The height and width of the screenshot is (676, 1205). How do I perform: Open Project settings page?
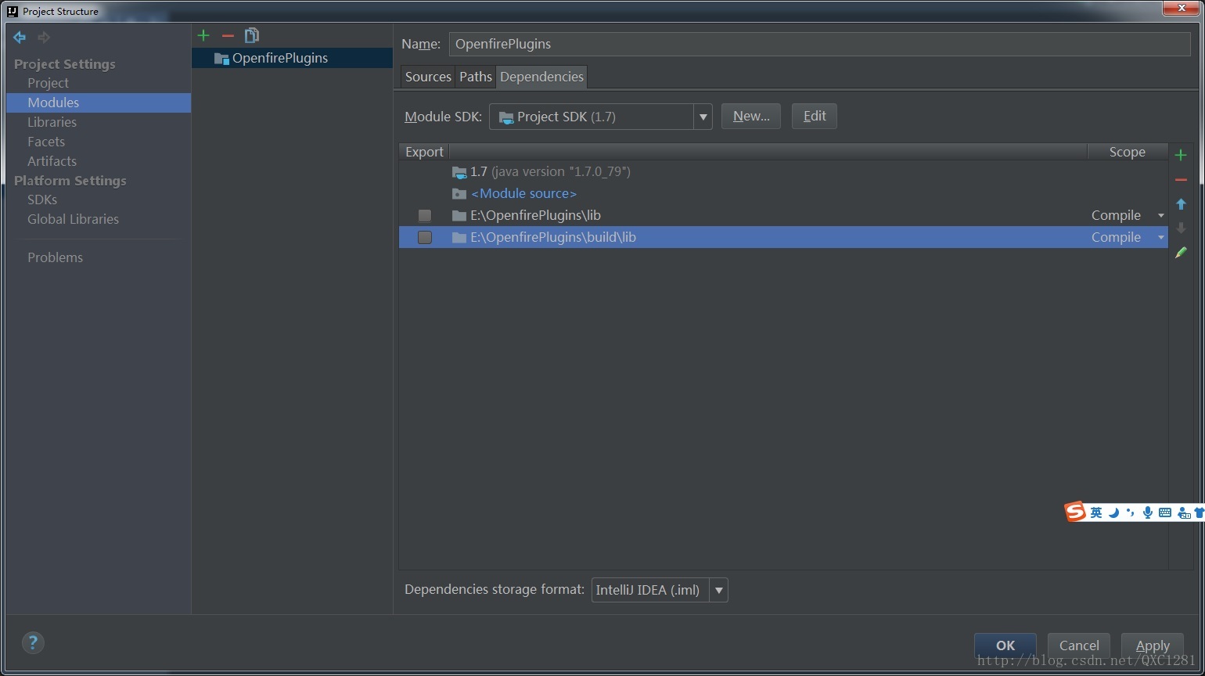coord(48,83)
